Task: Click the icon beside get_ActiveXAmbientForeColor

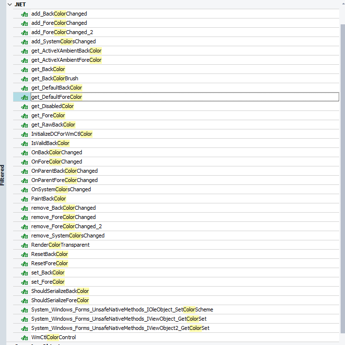Action: (24, 60)
